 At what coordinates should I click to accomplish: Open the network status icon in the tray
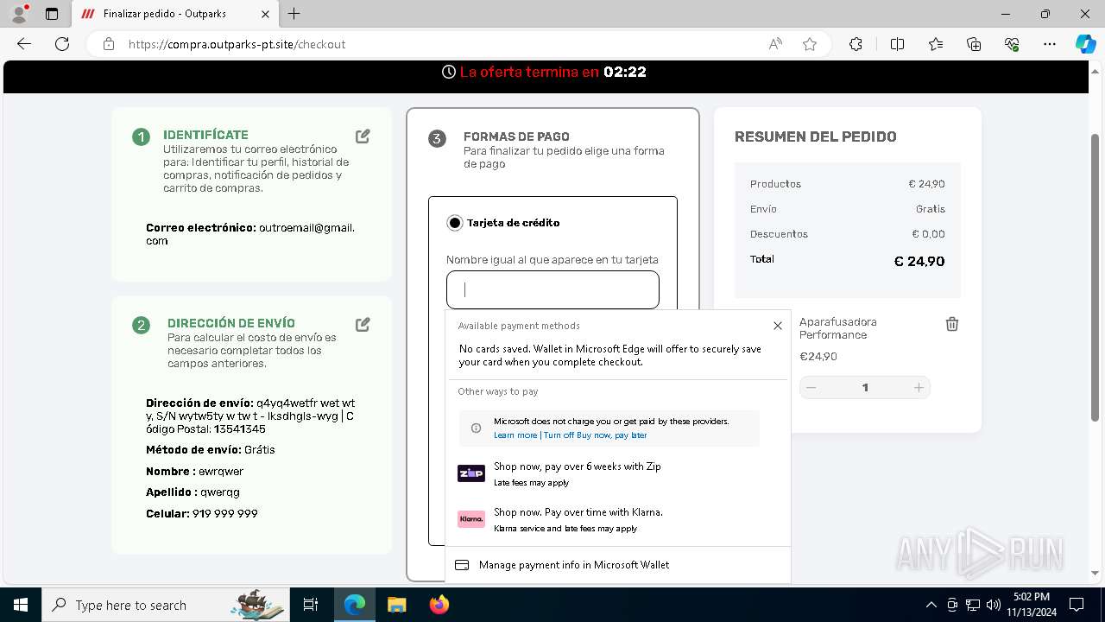[973, 605]
